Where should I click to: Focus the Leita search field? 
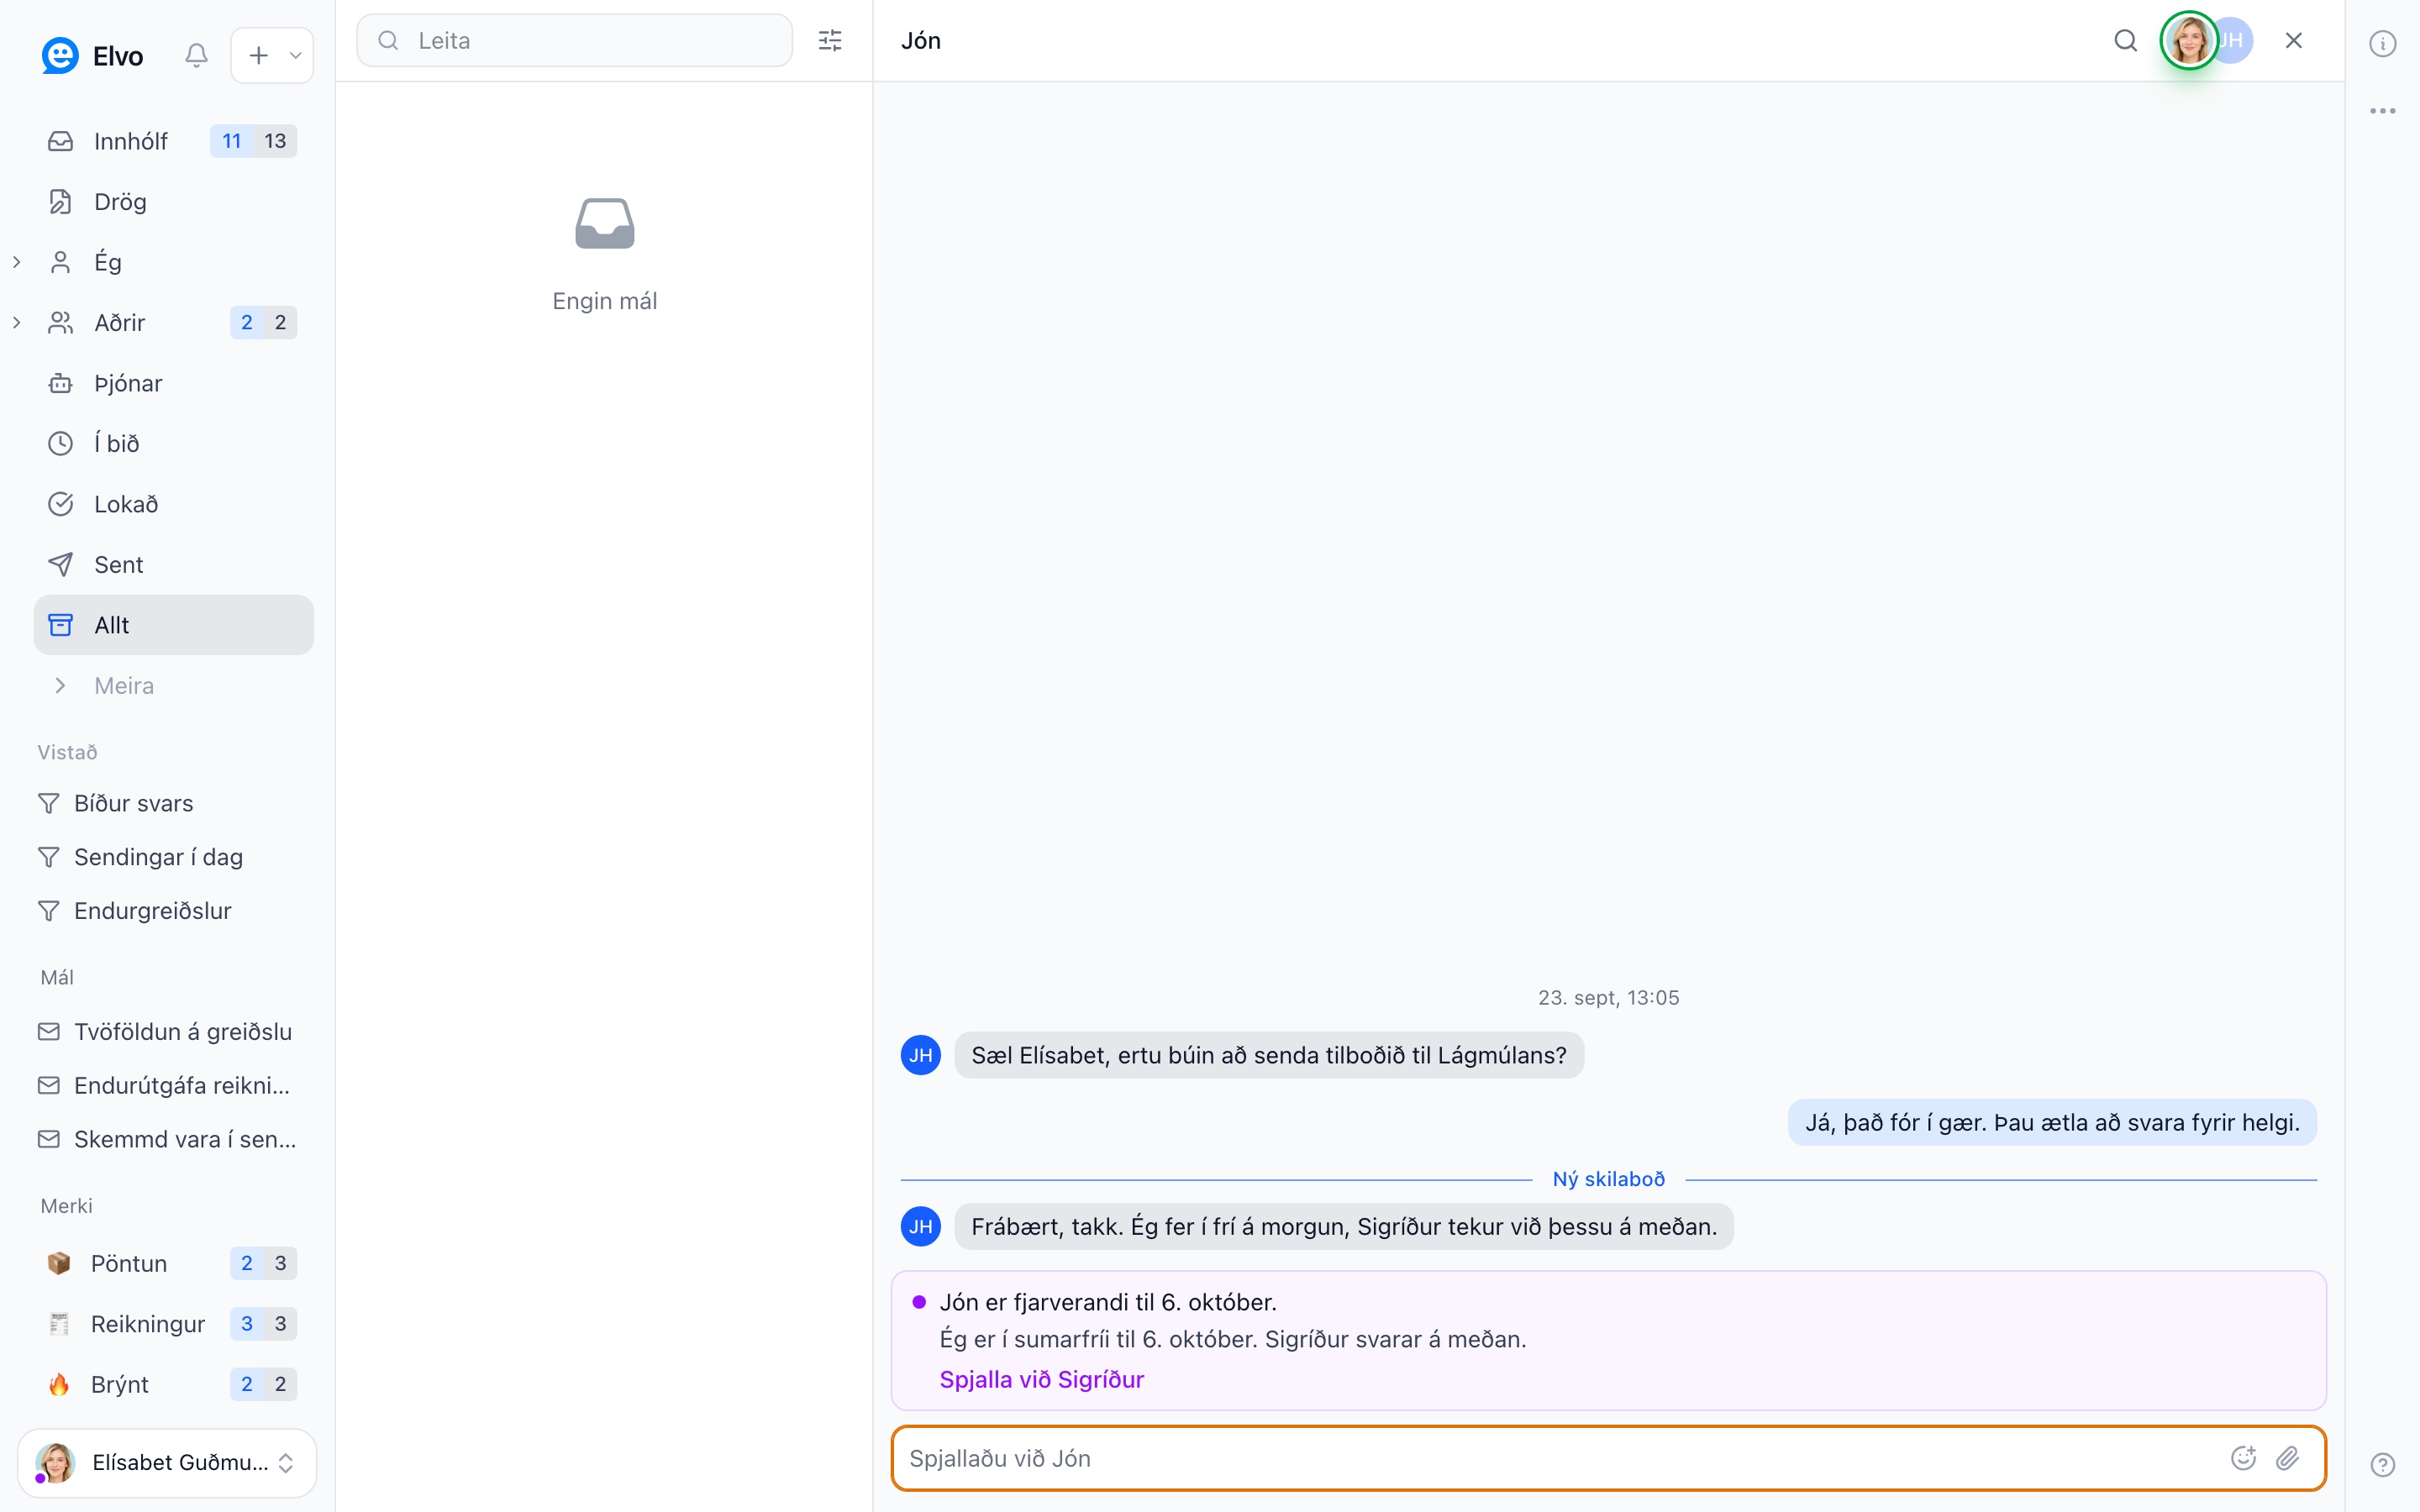[574, 41]
